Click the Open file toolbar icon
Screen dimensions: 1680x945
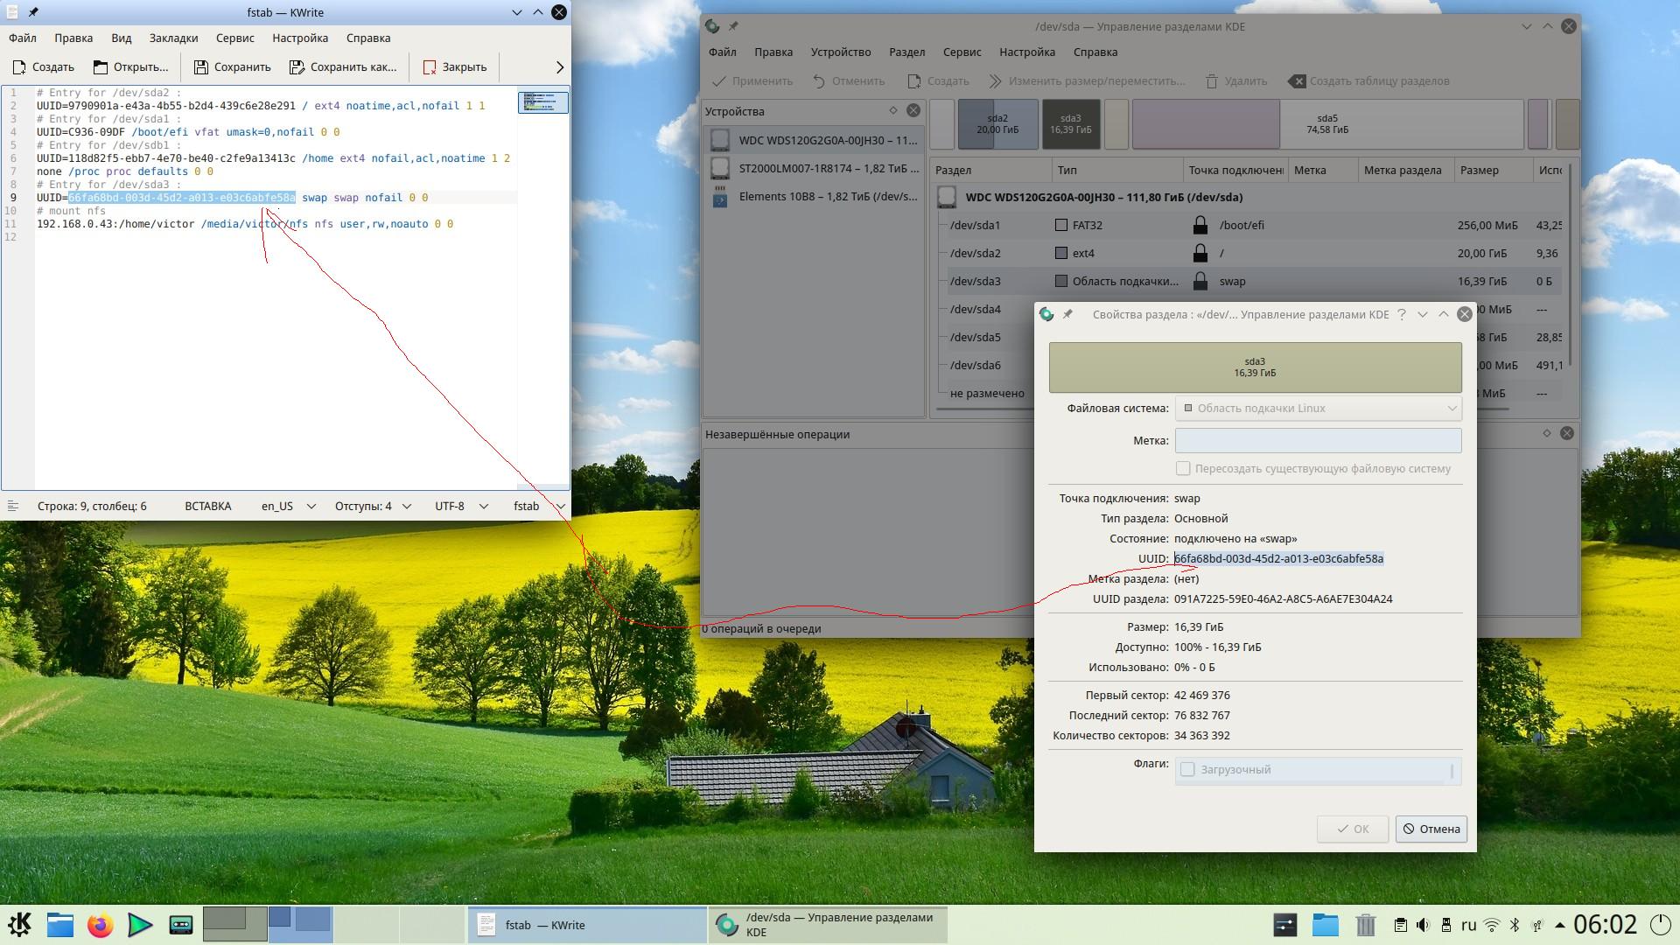coord(101,67)
